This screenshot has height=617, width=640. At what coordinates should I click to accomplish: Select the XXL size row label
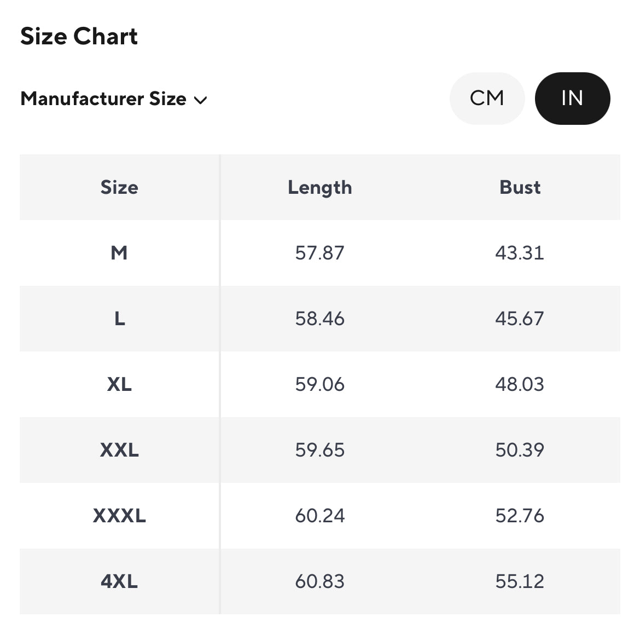[x=119, y=450]
